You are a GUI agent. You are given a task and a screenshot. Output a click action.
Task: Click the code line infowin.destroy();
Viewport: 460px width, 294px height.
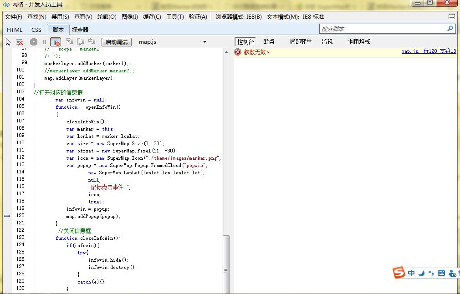(112, 267)
